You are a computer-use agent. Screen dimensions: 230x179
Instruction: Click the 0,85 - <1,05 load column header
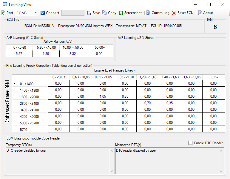click(x=103, y=77)
